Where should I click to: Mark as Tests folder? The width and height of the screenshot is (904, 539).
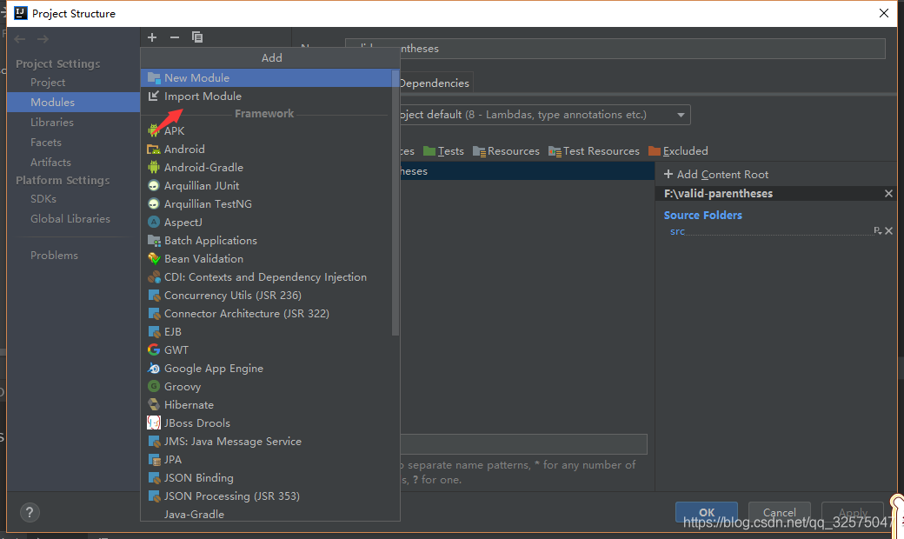click(x=443, y=151)
